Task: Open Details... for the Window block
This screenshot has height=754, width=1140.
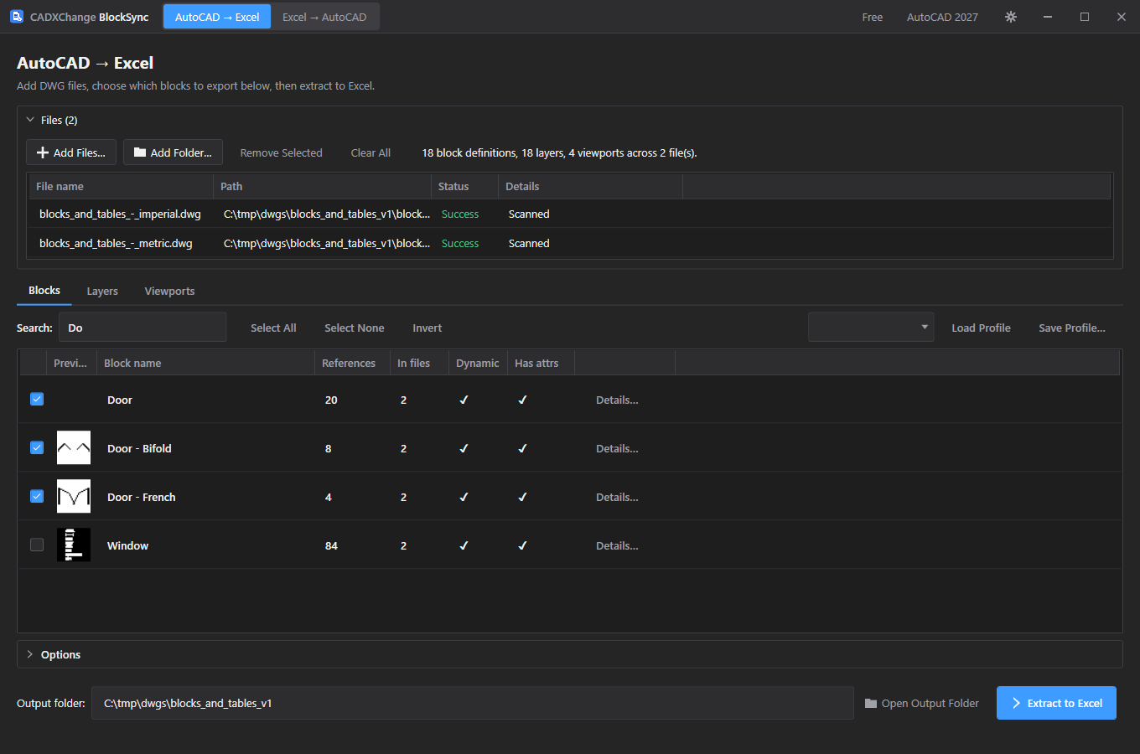Action: tap(617, 545)
